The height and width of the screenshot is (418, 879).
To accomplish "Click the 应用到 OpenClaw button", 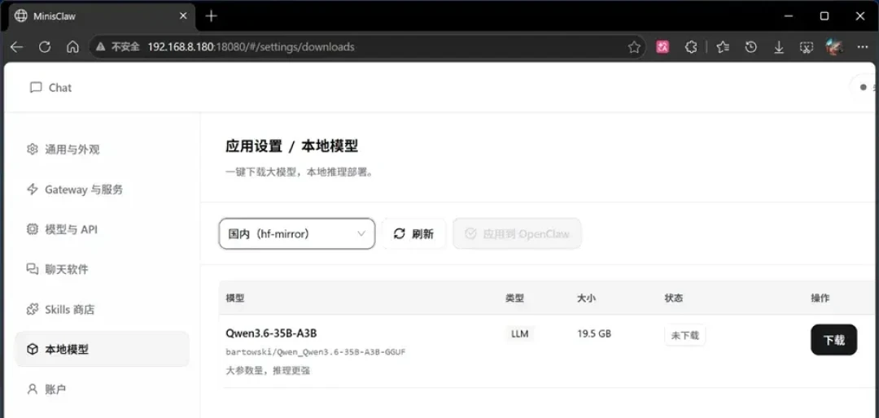I will coord(517,233).
